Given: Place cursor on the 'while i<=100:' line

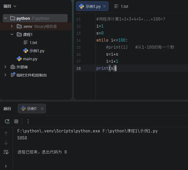Looking at the screenshot, I should click(112, 40).
